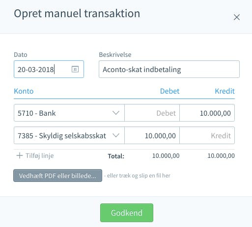
Task: Select the empty Kredit field for selskabsskat
Action: [207, 135]
